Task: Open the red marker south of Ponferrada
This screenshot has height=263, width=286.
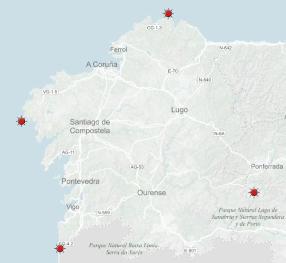Action: [254, 192]
